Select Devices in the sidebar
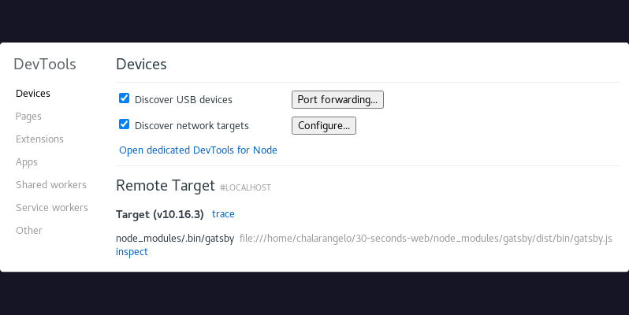 coord(33,93)
